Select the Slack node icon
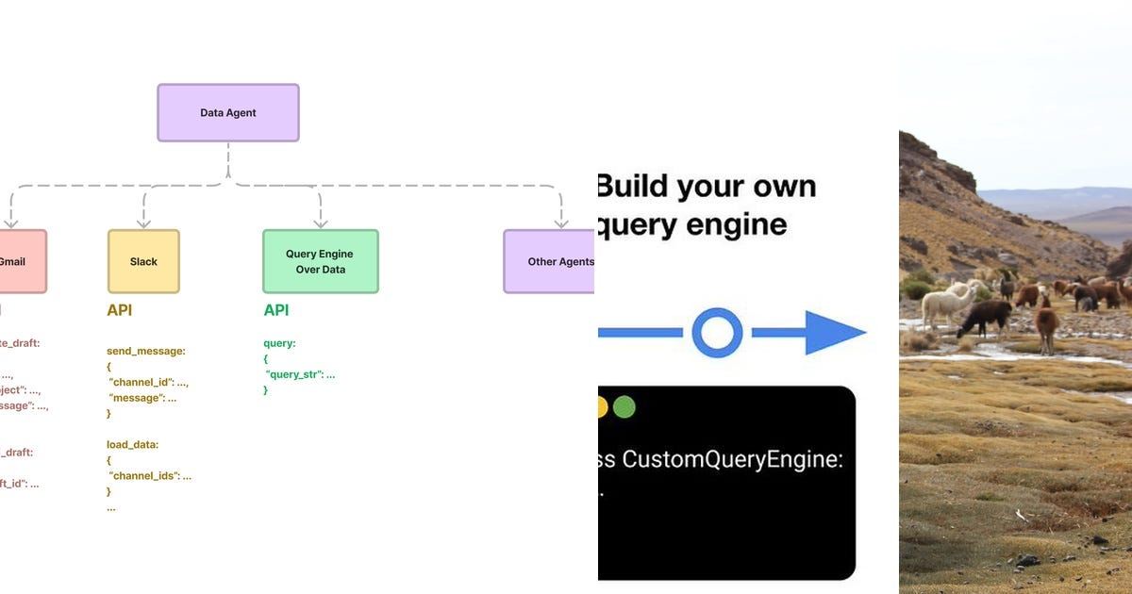 (x=143, y=261)
